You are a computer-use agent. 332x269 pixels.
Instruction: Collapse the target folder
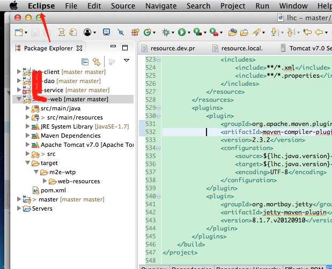click(x=27, y=162)
